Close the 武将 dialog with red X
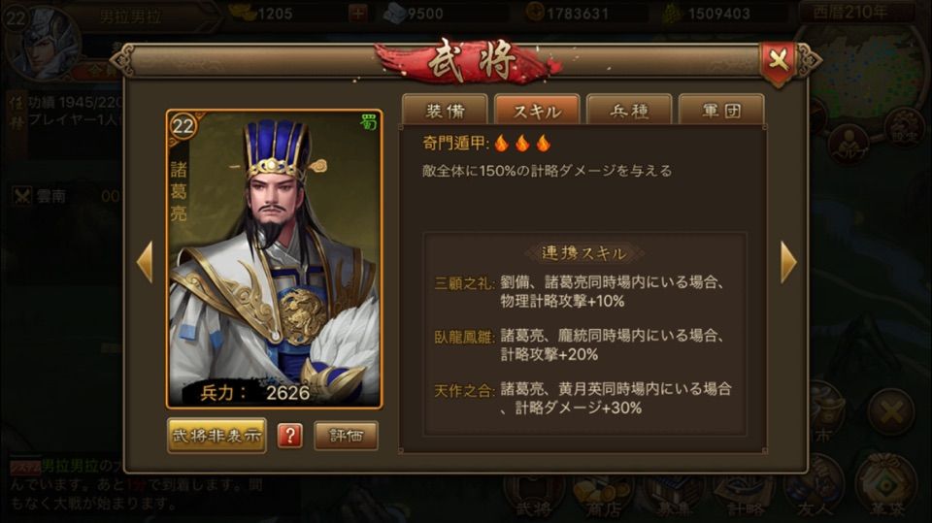Image resolution: width=932 pixels, height=523 pixels. (x=778, y=60)
